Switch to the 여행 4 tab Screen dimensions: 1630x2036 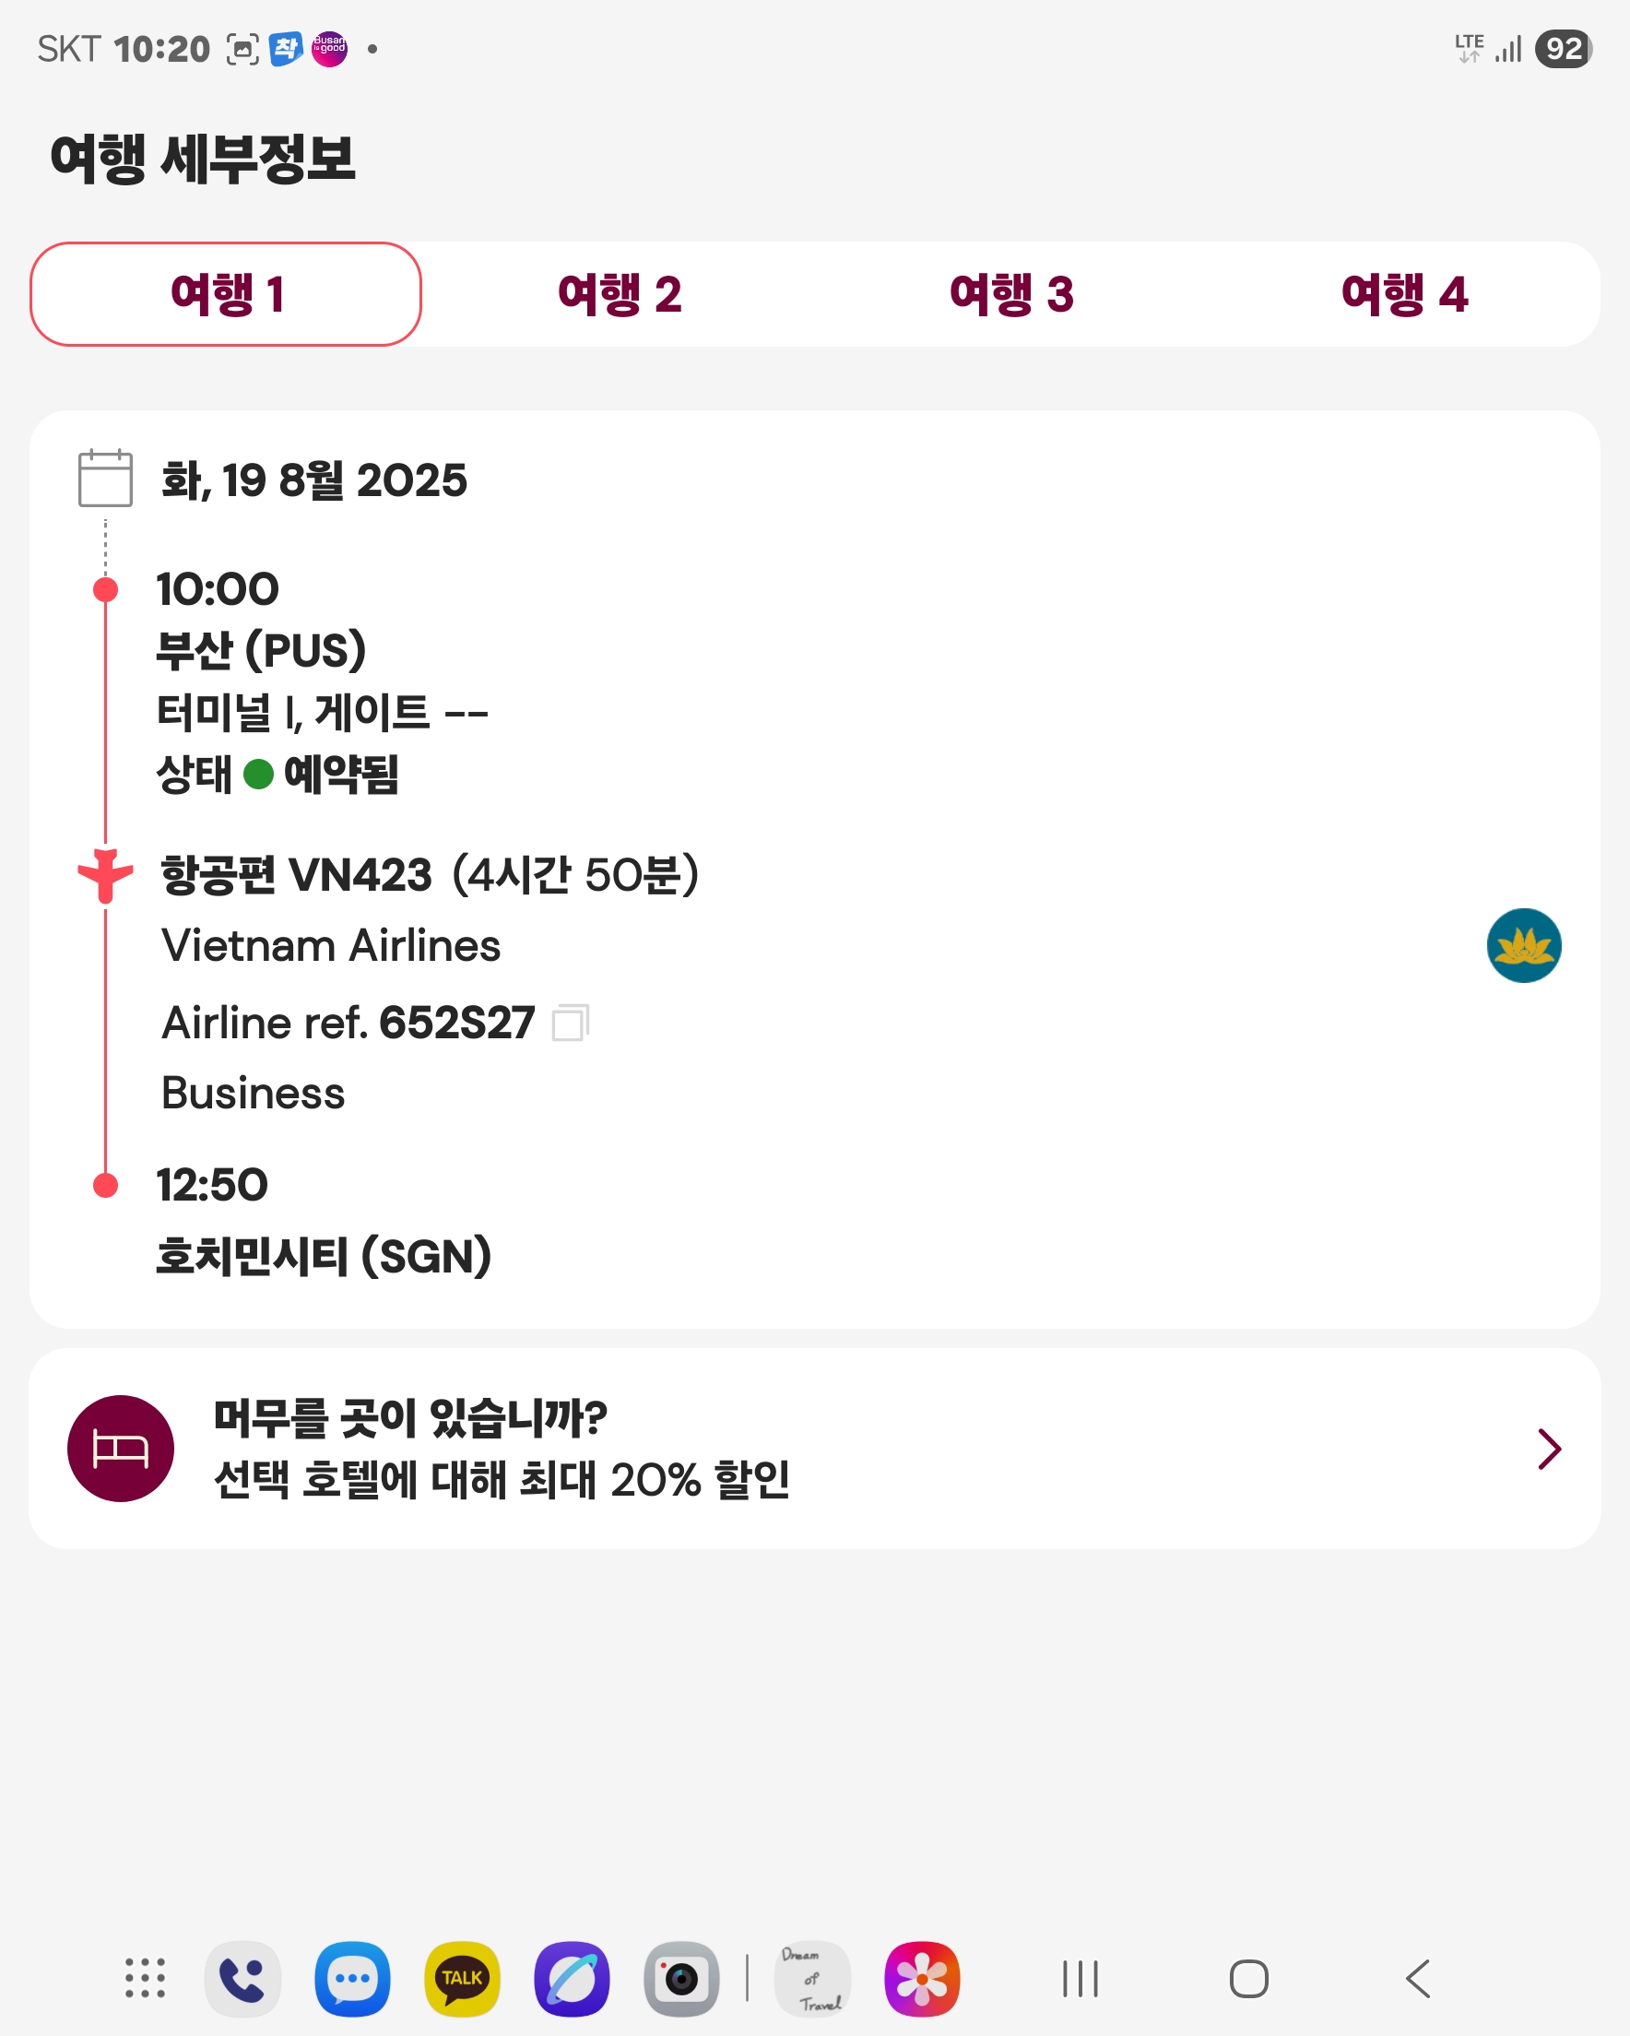[x=1404, y=294]
